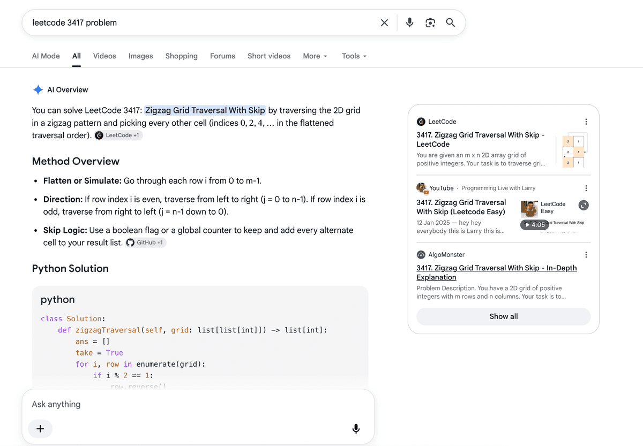Screen dimensions: 643x446
Task: Click the LeetCode favicon in sources card
Action: 421,122
